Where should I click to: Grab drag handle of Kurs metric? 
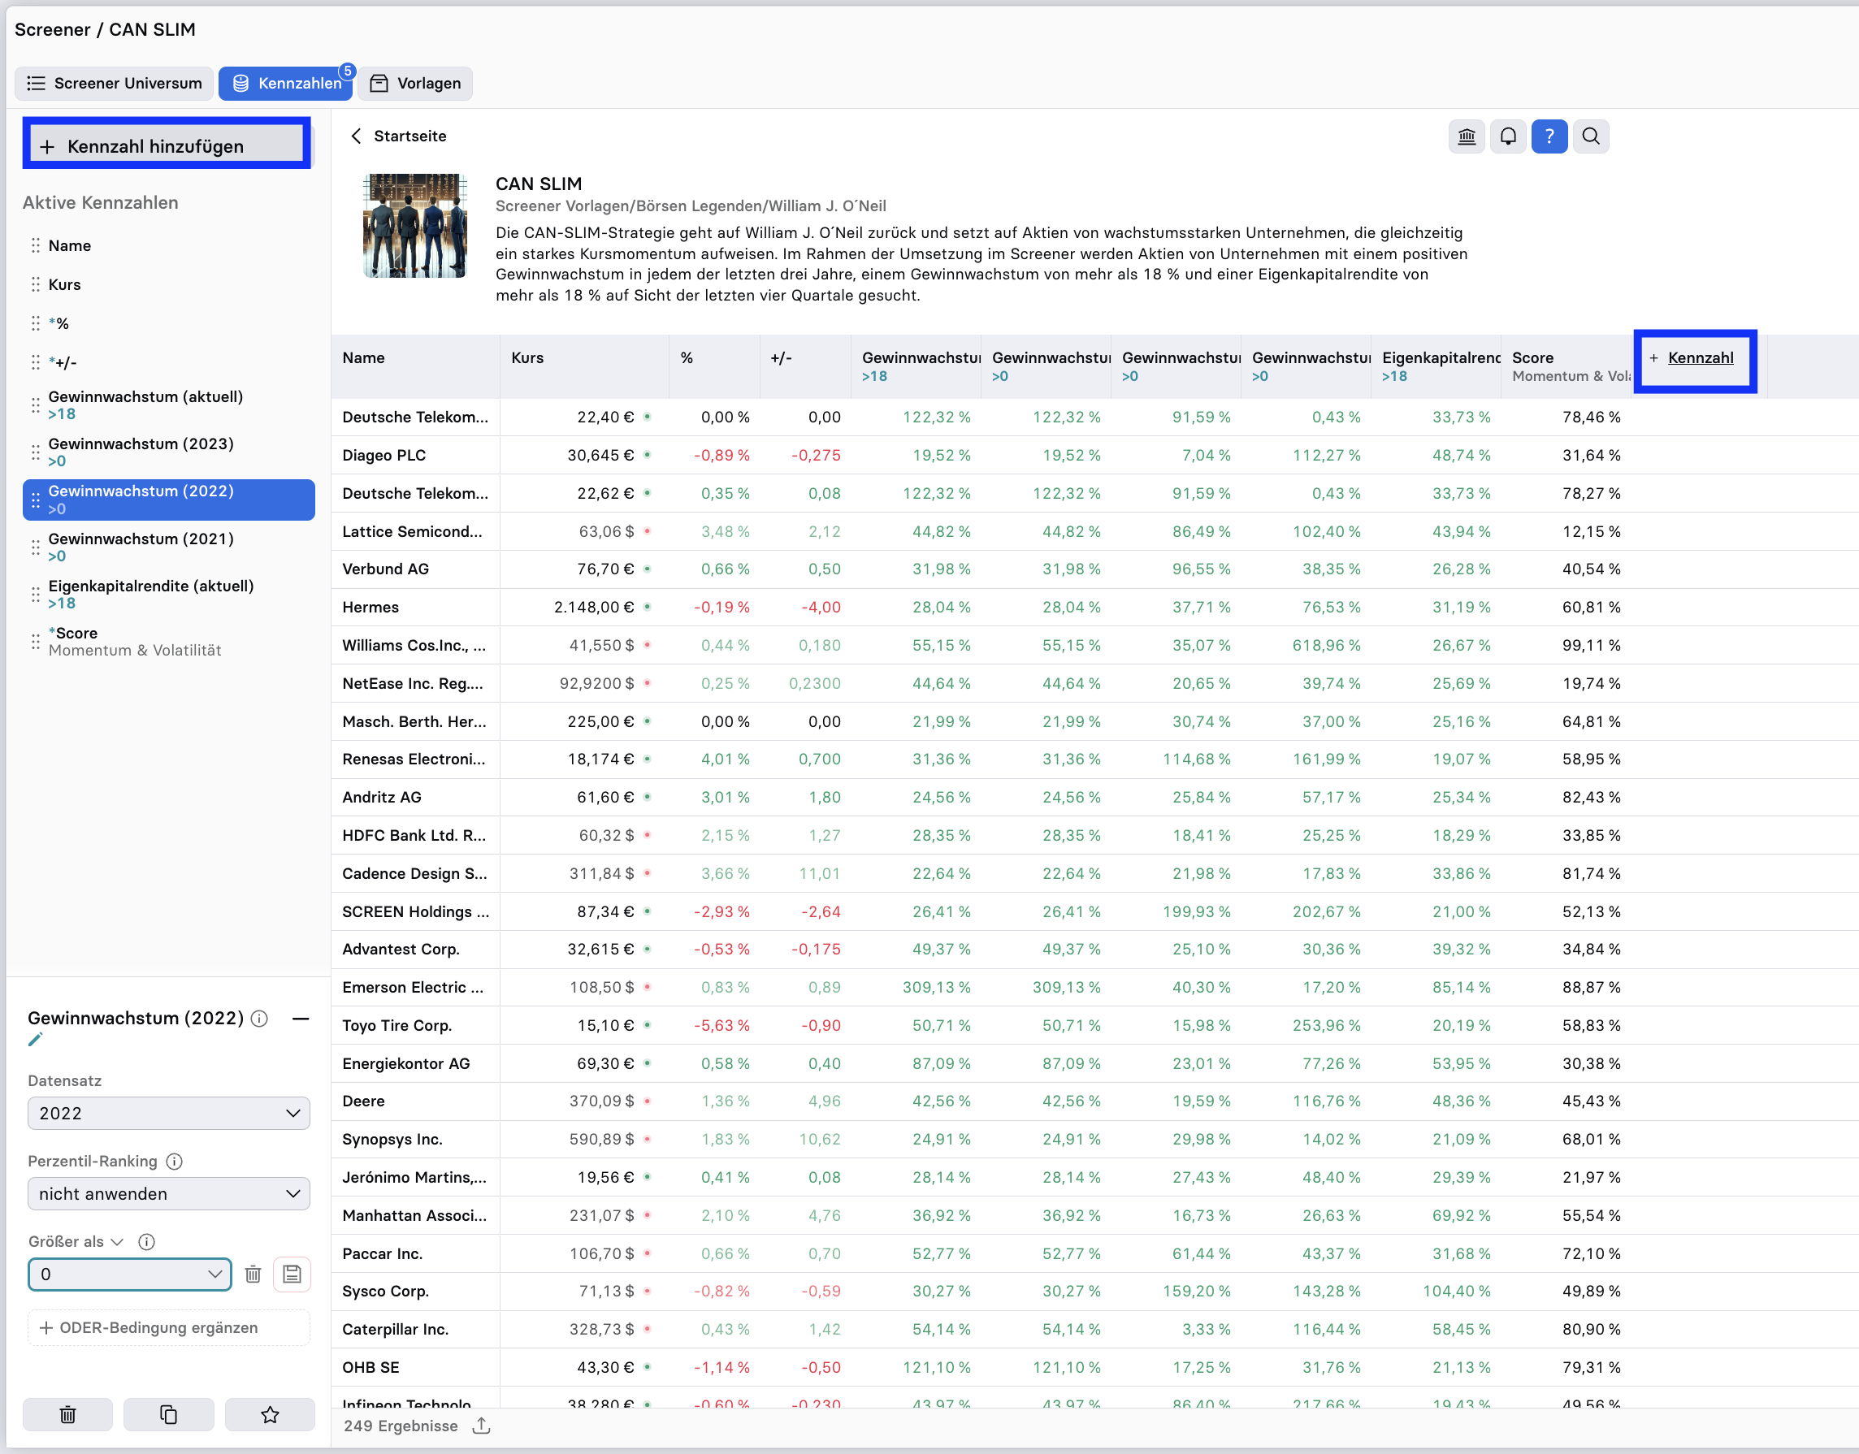coord(36,284)
